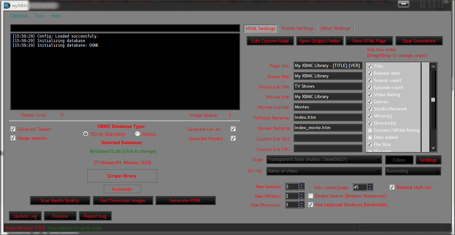Click the info box list scroll-down arrow
Screen dimensions: 455x235
click(x=433, y=148)
